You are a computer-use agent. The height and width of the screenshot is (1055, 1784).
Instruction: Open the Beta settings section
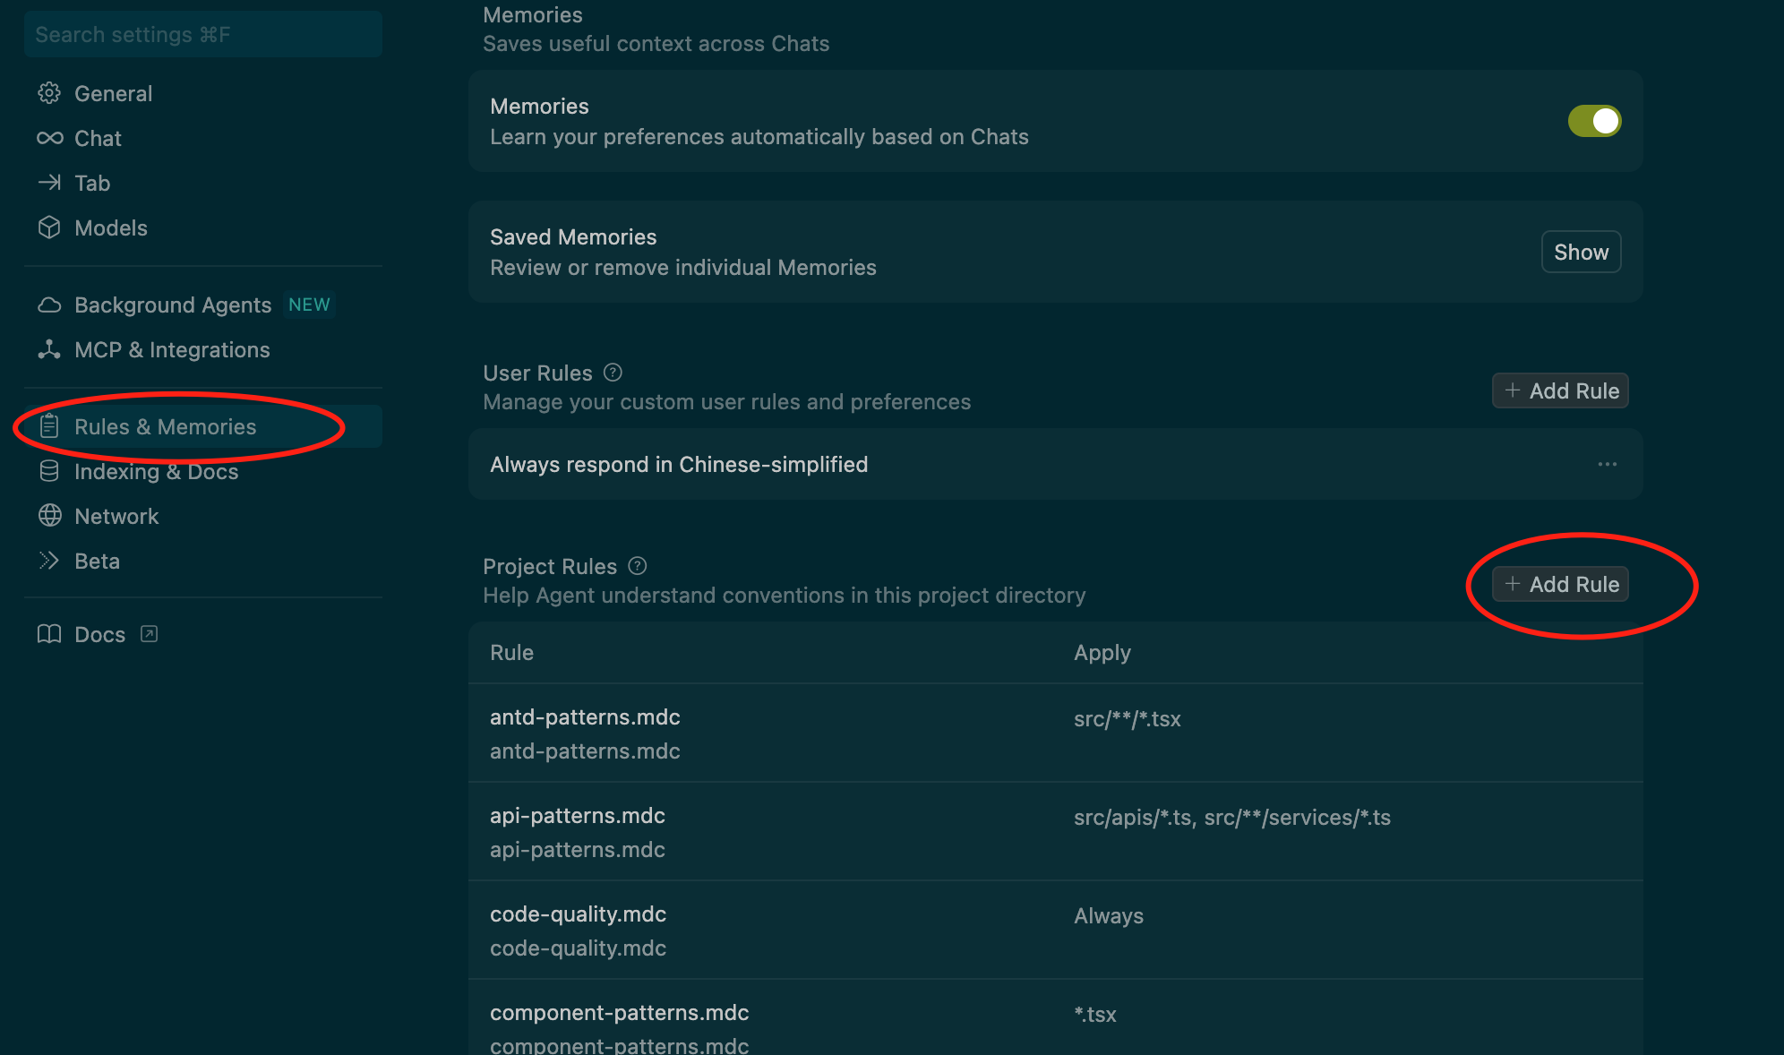(97, 562)
